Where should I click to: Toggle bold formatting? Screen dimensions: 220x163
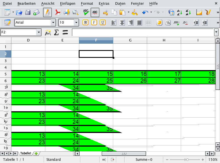coord(85,23)
